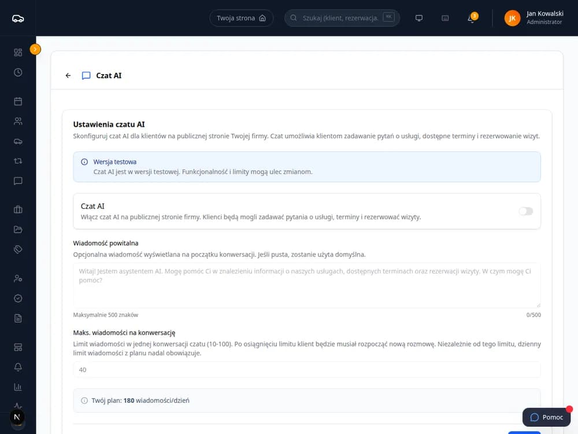Open the customers people icon in the sidebar
Viewport: 578px width, 434px height.
(x=18, y=121)
